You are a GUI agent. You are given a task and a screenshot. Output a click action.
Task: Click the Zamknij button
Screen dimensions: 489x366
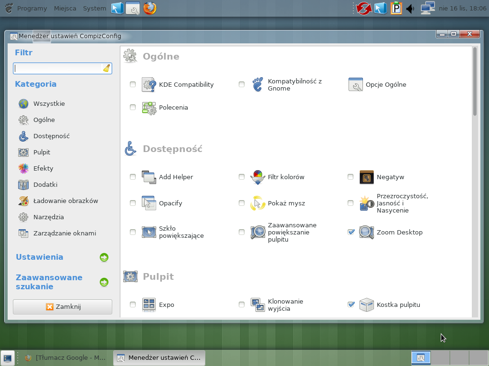click(x=63, y=307)
